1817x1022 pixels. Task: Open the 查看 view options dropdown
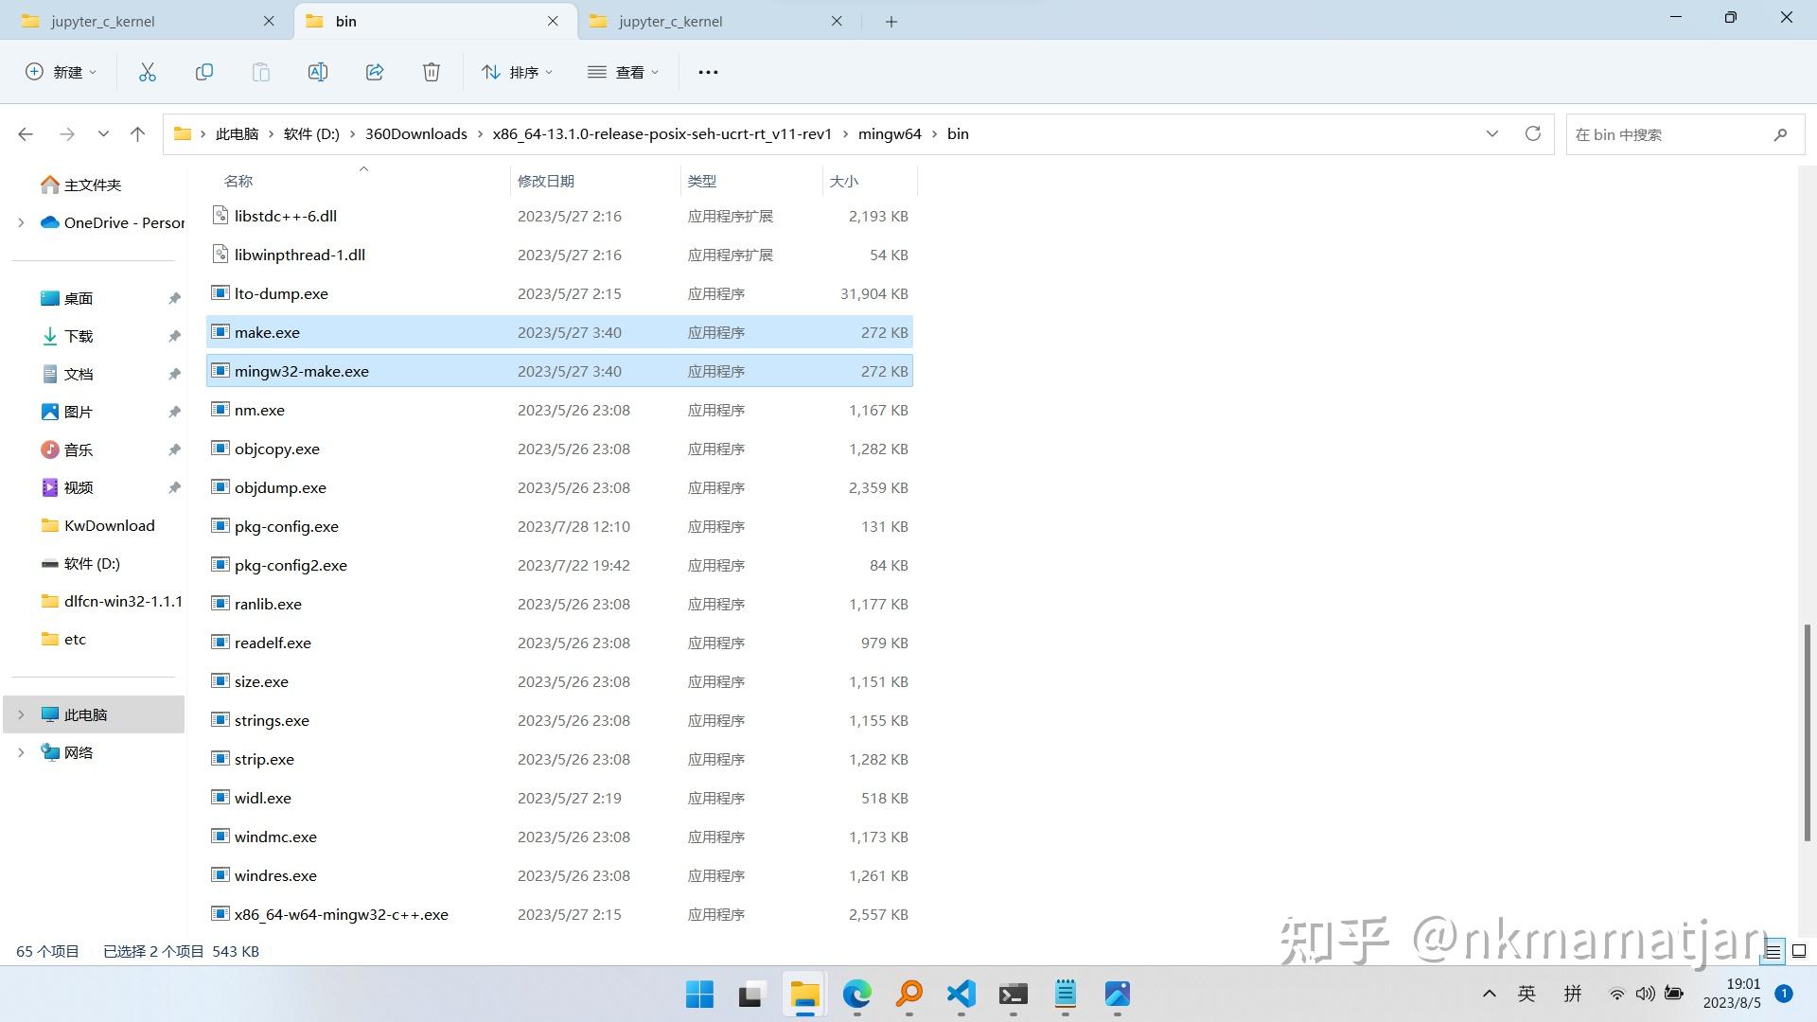click(x=623, y=71)
